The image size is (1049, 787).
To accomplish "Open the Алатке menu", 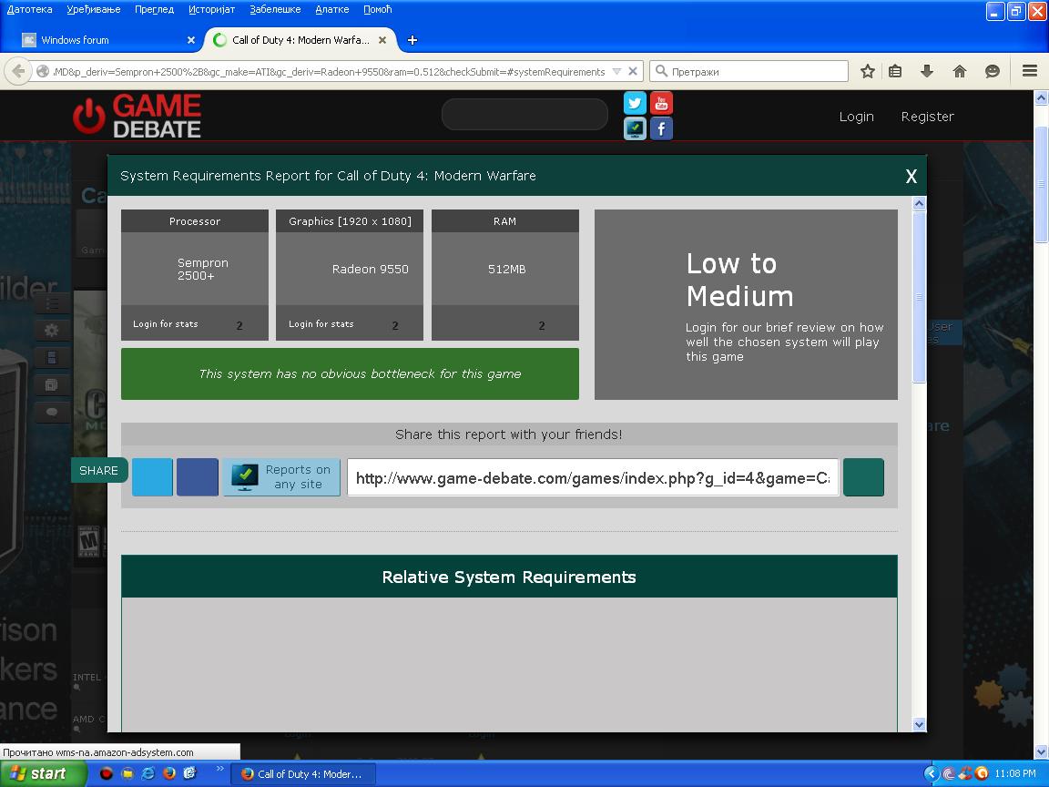I will (x=331, y=9).
